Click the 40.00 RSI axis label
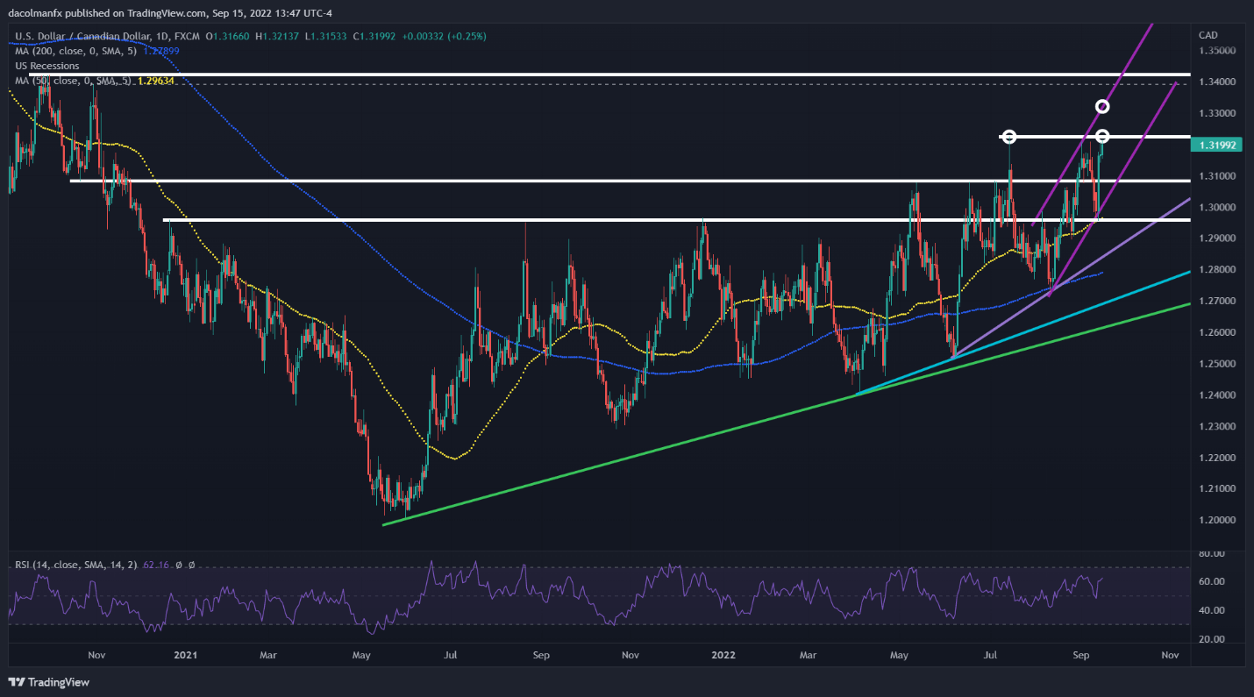1254x697 pixels. coord(1212,610)
